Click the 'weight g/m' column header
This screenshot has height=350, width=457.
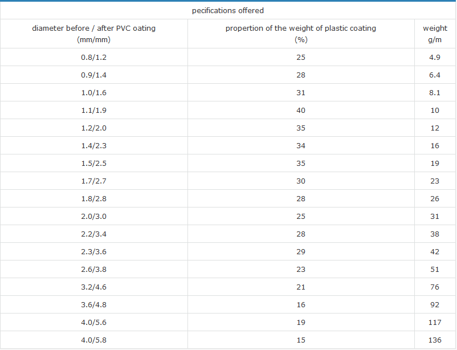click(x=435, y=34)
